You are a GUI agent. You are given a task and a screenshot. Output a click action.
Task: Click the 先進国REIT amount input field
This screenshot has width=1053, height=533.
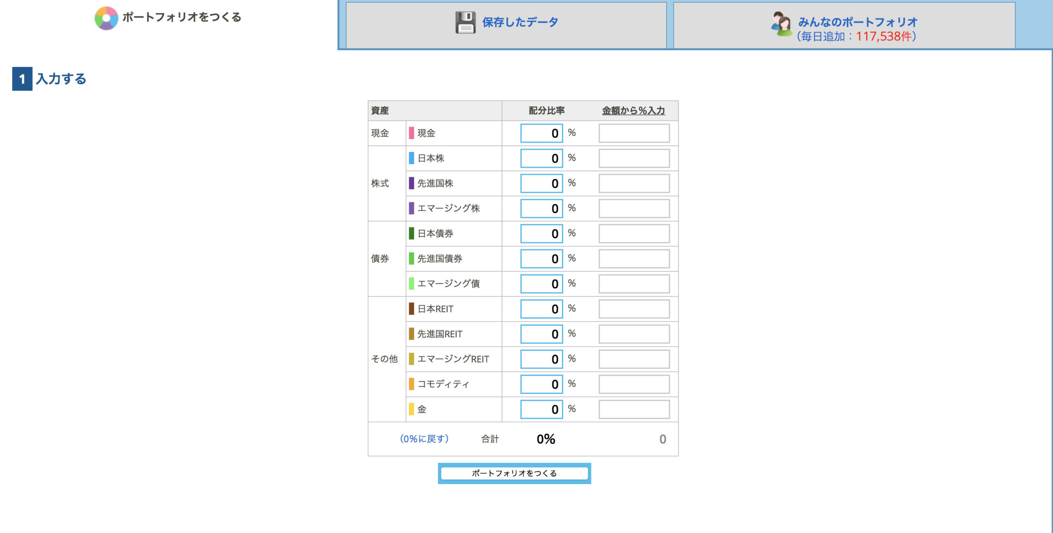pyautogui.click(x=634, y=334)
